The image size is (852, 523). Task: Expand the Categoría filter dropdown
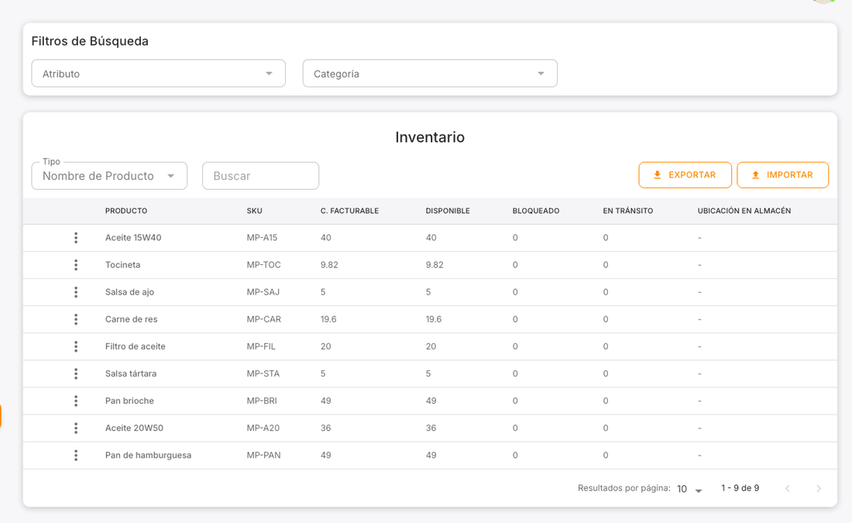(430, 74)
